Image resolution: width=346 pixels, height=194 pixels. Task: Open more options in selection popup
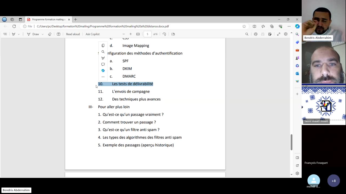click(103, 77)
